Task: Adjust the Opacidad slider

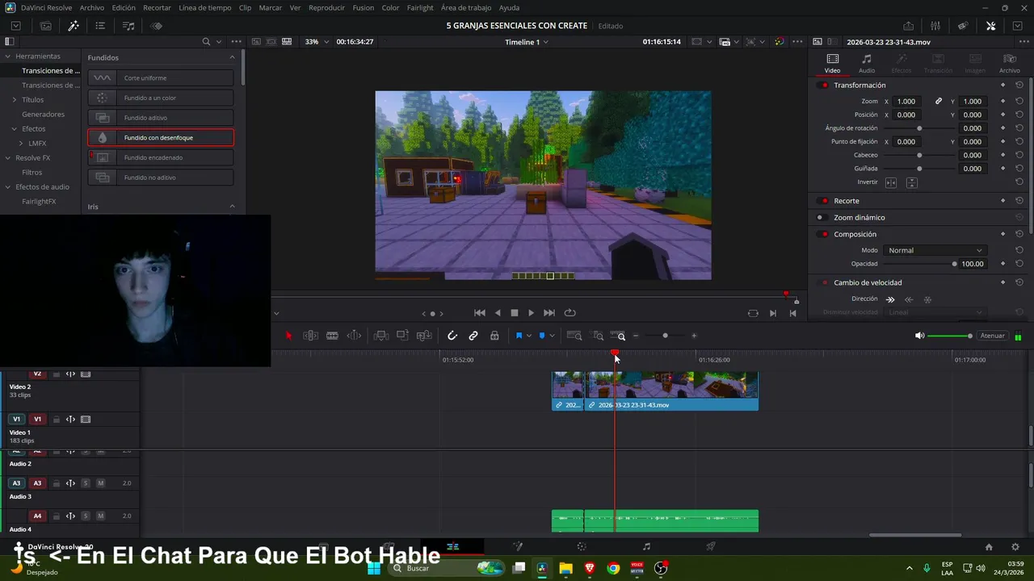Action: click(918, 264)
